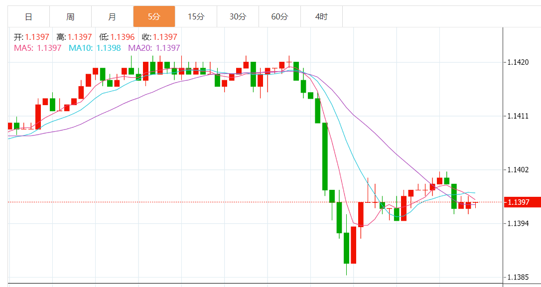Click the 1.1385 price axis label

(x=518, y=277)
